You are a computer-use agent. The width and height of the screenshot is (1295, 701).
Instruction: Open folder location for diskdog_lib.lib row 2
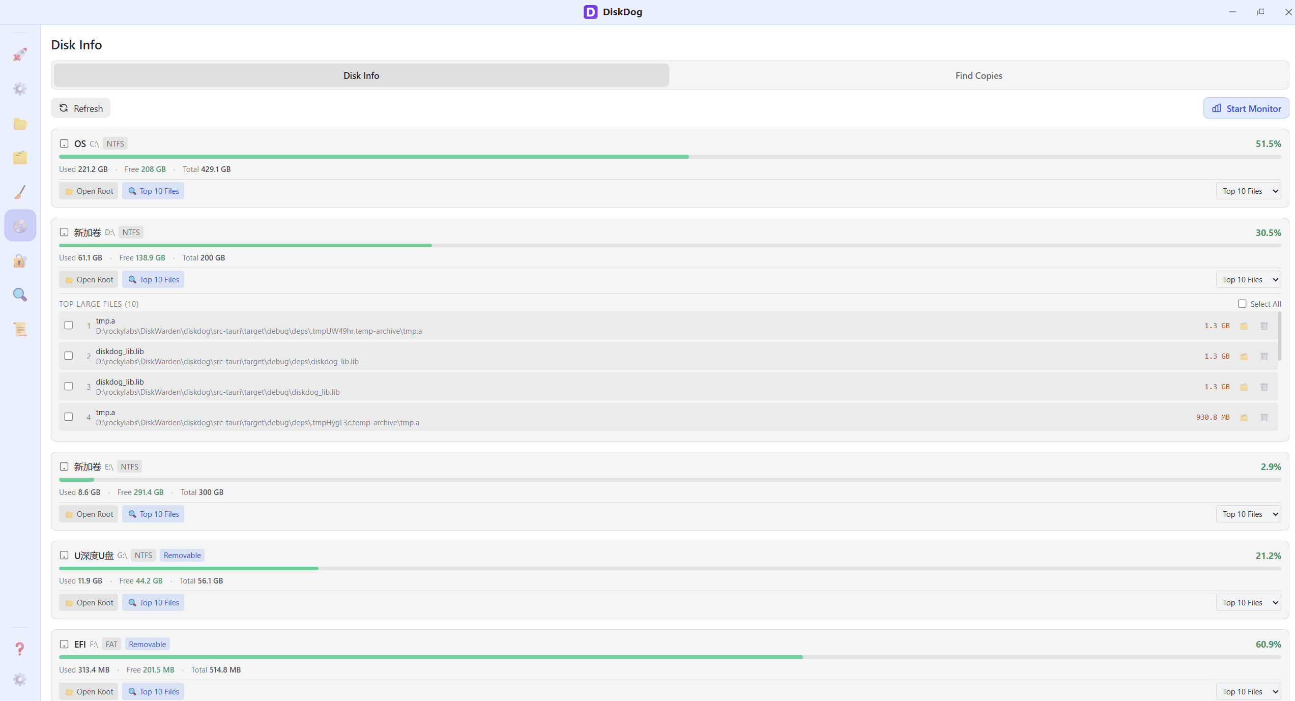(1244, 357)
